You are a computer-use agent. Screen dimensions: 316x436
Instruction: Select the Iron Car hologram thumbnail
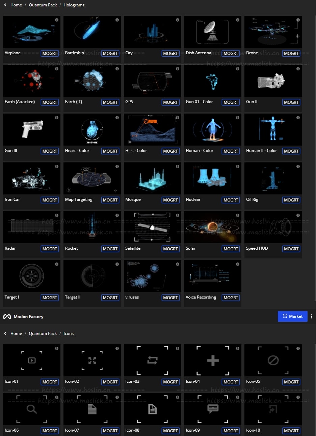pyautogui.click(x=32, y=179)
